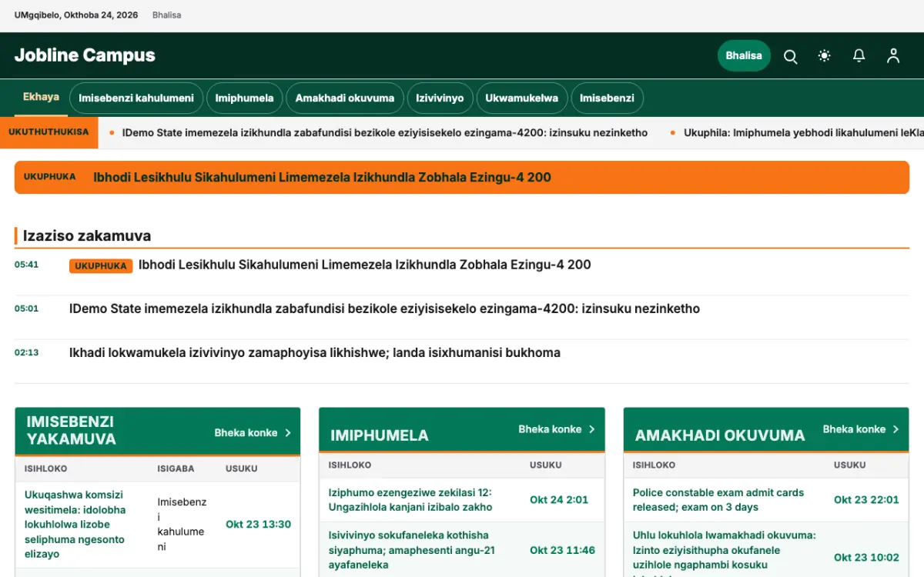Click chevron arrow in Imisebenzi Yakamuva header
Image resolution: width=924 pixels, height=577 pixels.
[x=288, y=432]
